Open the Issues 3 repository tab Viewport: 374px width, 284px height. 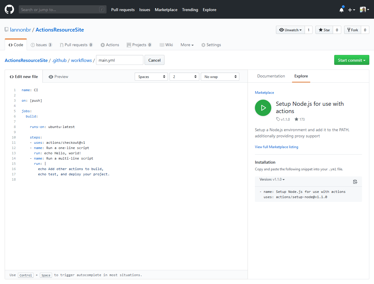click(x=41, y=45)
